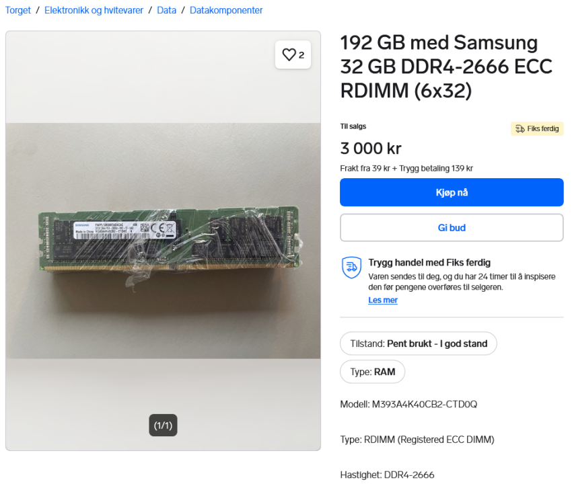
Task: Open the Les mer link
Action: pos(383,300)
